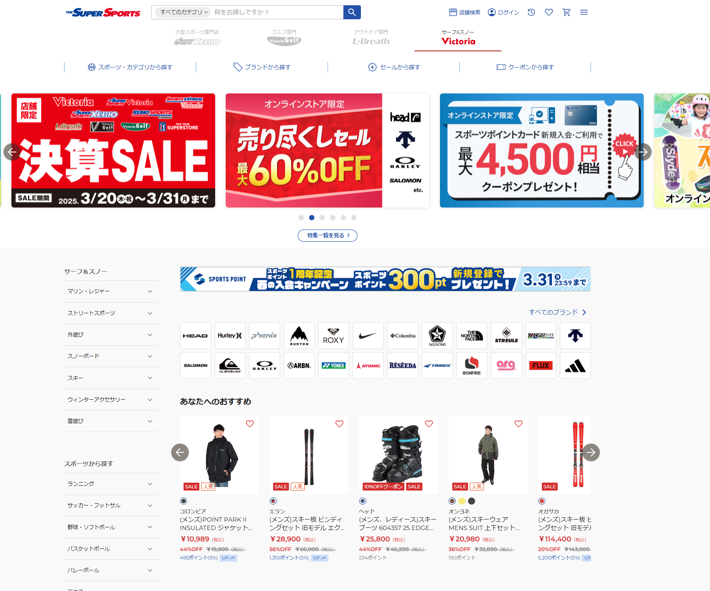Select the Burton brand logo tile

299,336
